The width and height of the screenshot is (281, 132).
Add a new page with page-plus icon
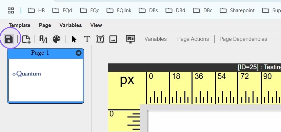(26, 39)
